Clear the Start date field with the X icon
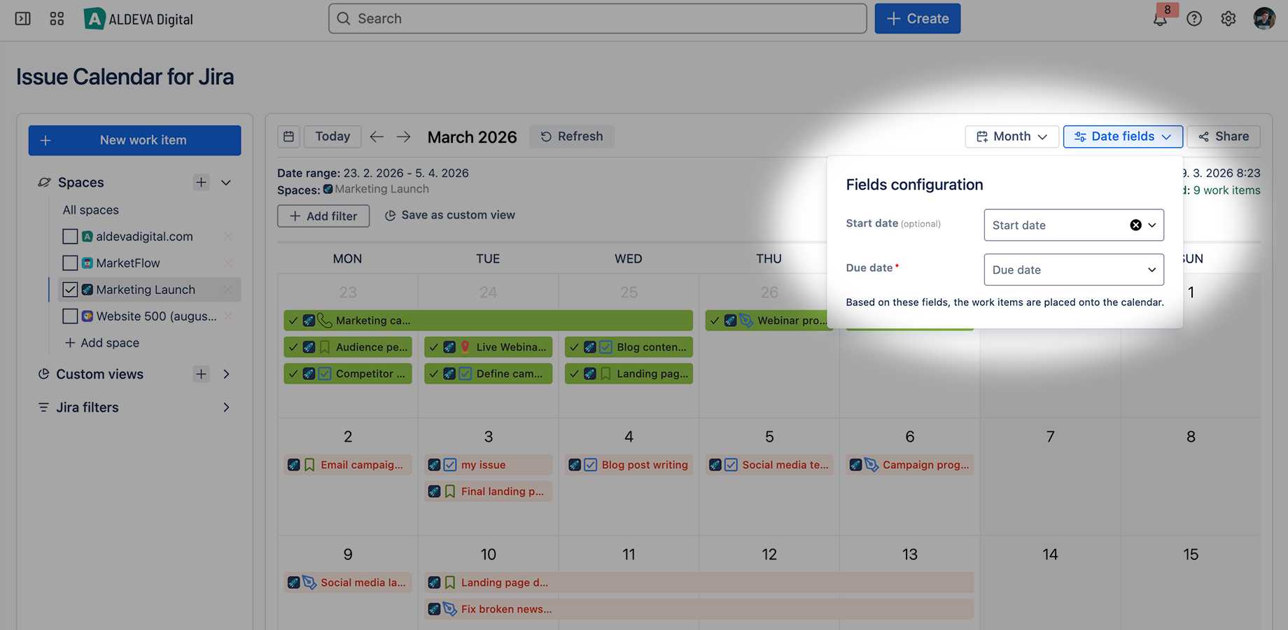 [1135, 225]
